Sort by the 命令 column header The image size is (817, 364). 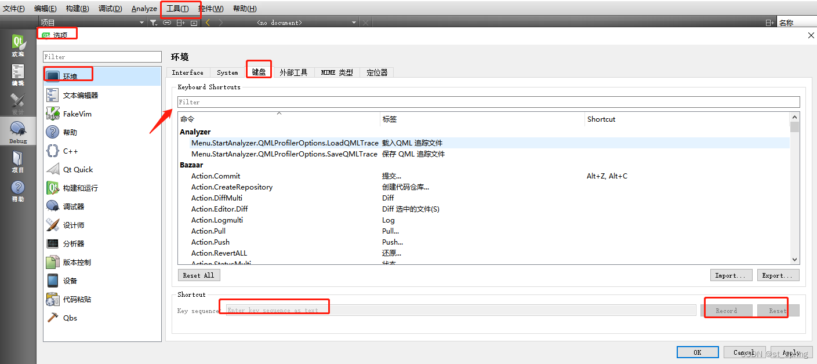click(279, 119)
